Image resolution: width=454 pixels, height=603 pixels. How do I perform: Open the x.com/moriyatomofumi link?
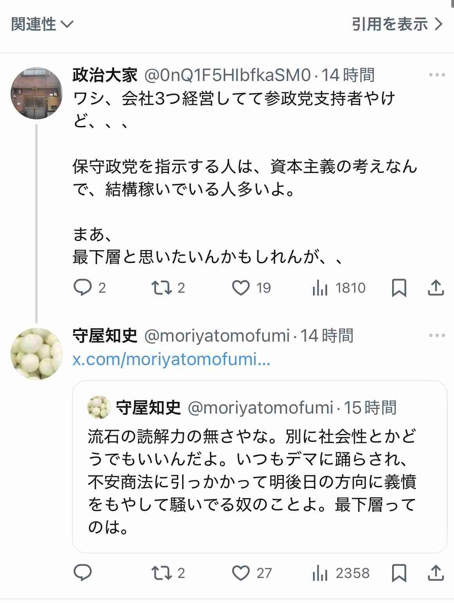click(171, 360)
